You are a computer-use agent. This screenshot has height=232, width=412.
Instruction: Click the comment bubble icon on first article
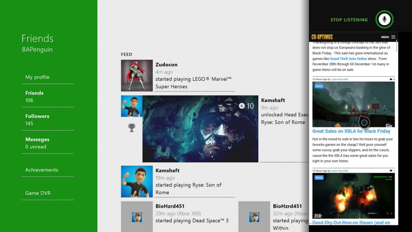pos(391,79)
